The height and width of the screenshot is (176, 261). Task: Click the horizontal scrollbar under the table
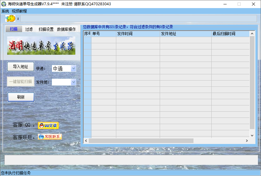(x=141, y=141)
